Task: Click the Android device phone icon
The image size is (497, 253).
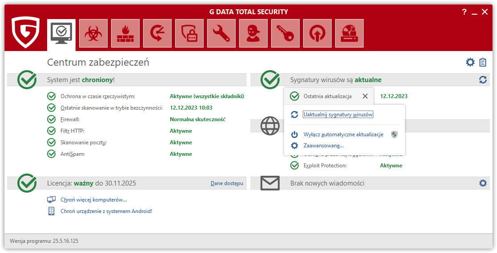Action: coord(52,211)
